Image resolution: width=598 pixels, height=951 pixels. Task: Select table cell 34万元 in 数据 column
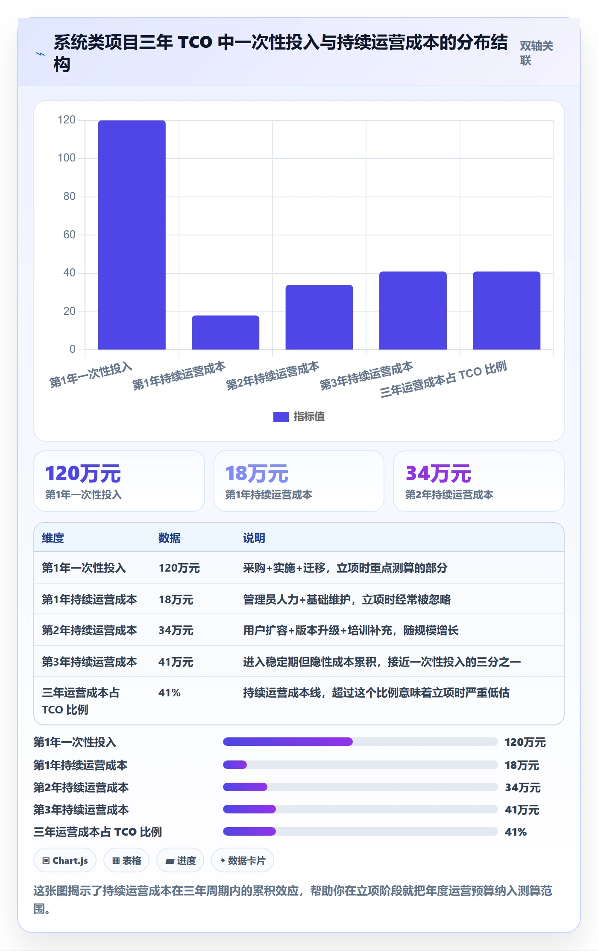176,630
